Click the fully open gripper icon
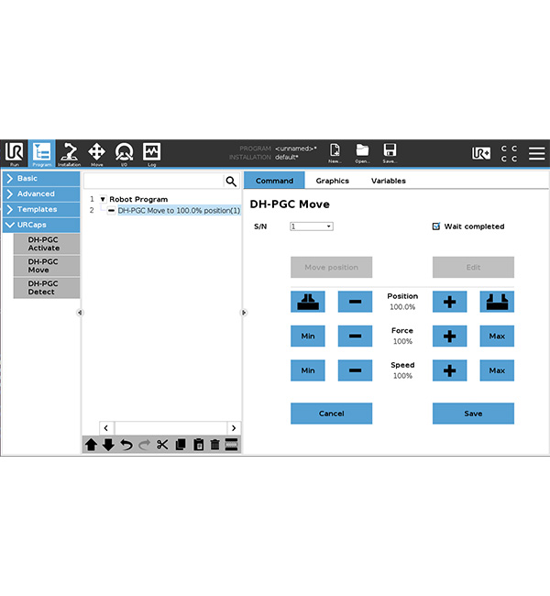The width and height of the screenshot is (550, 596). click(x=497, y=302)
